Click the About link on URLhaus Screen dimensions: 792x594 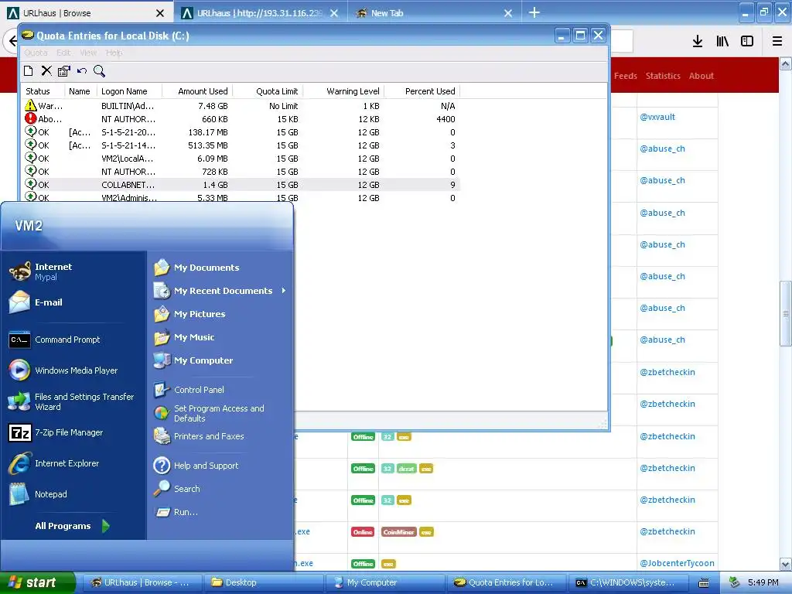click(x=701, y=76)
